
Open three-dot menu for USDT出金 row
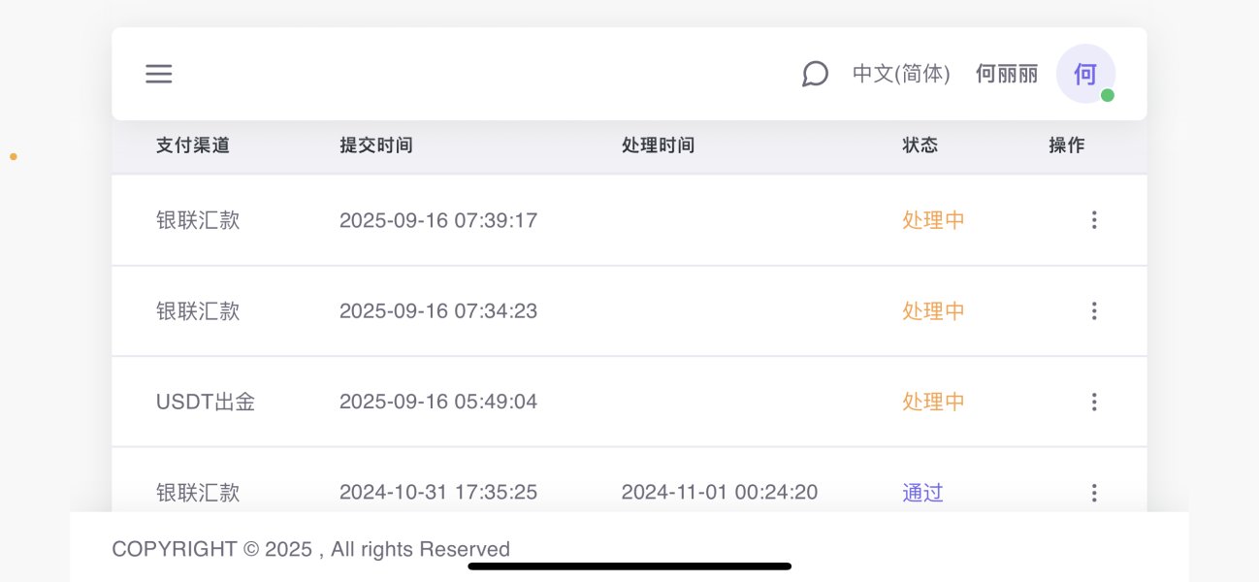pyautogui.click(x=1094, y=402)
